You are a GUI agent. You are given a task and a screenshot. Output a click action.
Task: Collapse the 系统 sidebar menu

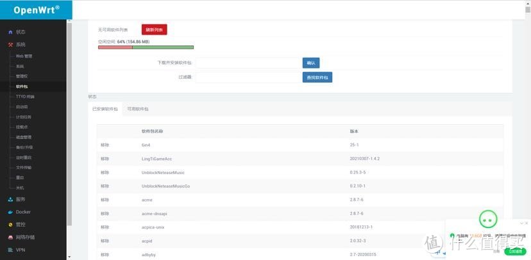click(21, 45)
